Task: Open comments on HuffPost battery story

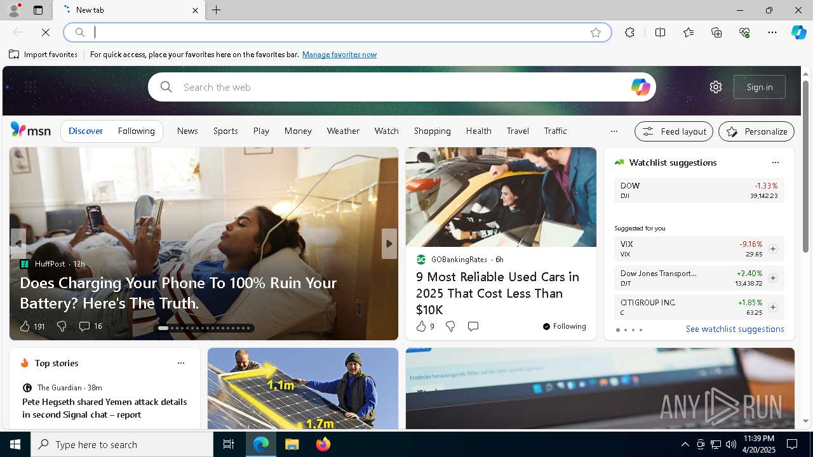Action: tap(90, 326)
